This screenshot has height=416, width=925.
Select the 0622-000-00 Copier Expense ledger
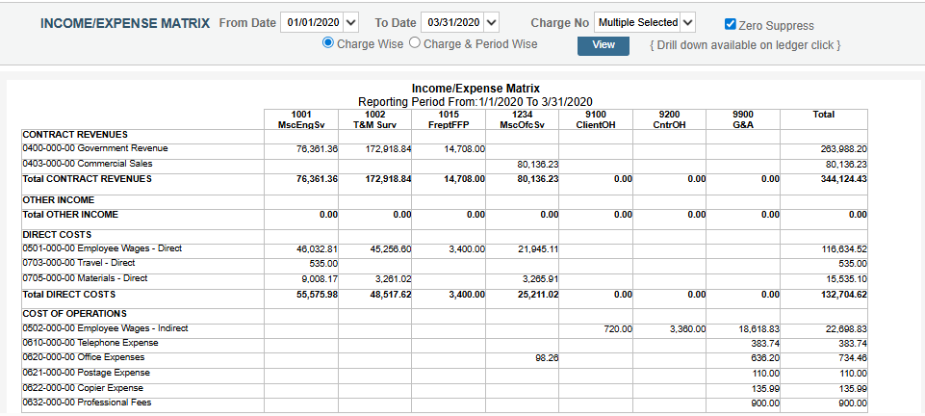84,388
